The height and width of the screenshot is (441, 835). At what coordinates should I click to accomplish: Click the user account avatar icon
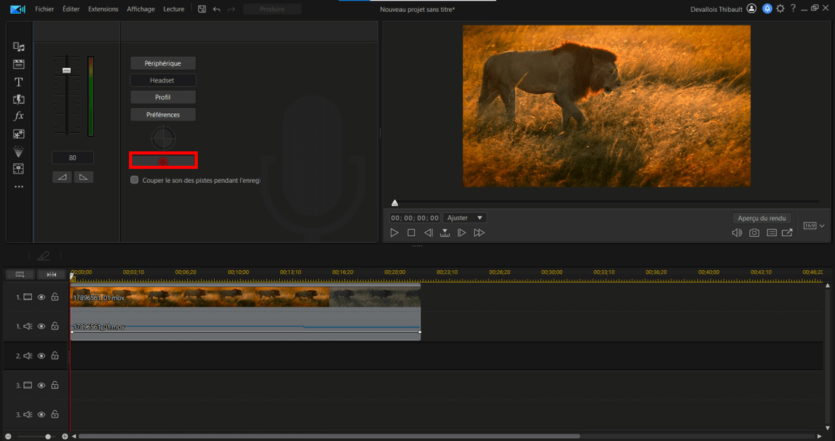coord(751,9)
